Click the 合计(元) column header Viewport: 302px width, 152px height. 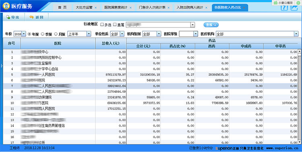coord(143,46)
